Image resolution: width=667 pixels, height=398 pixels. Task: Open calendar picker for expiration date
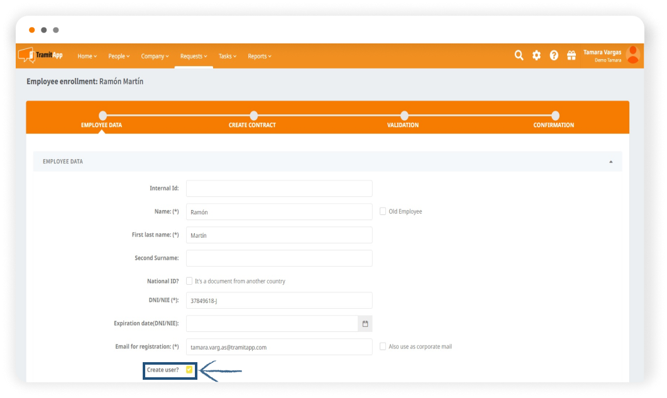(365, 324)
